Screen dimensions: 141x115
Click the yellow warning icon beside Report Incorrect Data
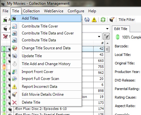pyautogui.click(x=14, y=87)
